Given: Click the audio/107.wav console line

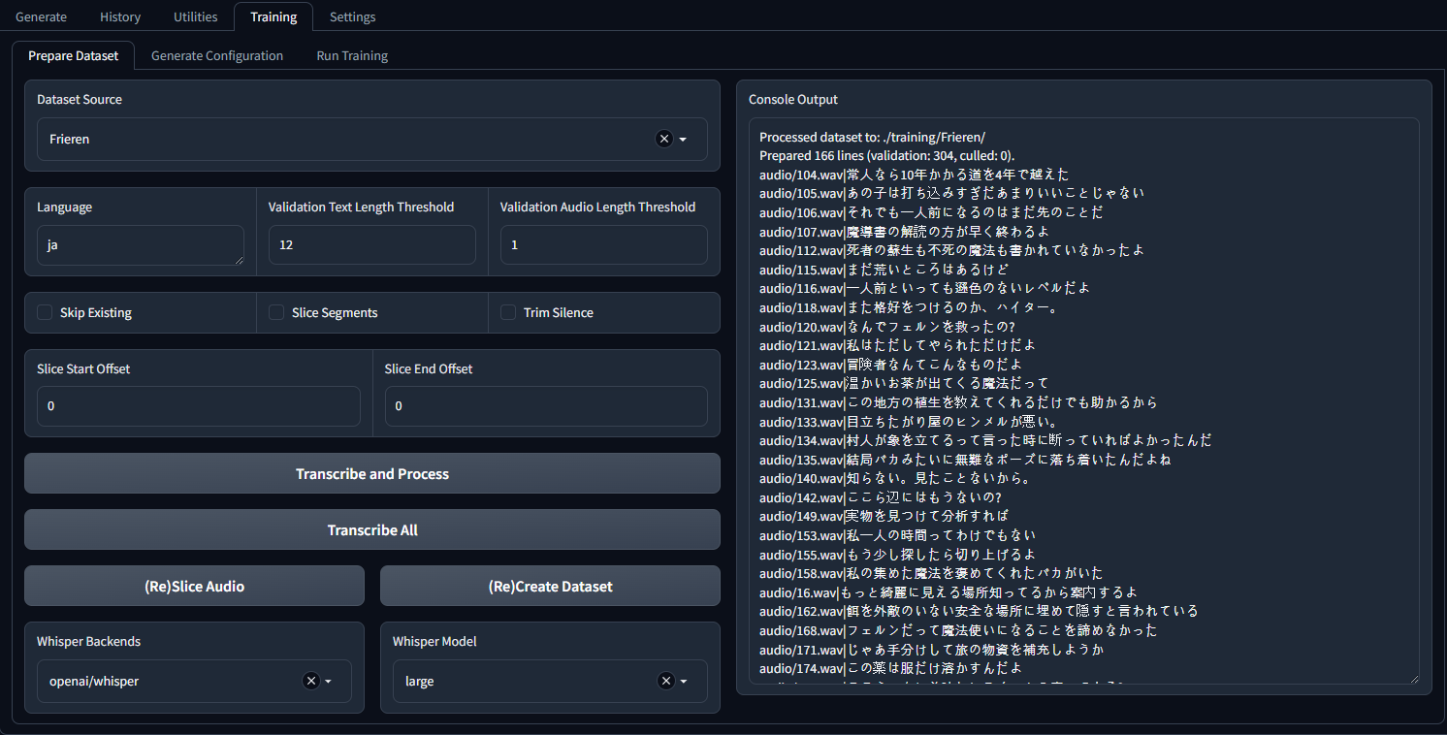Looking at the screenshot, I should pos(904,232).
